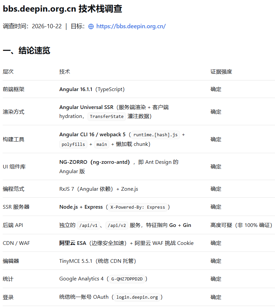This screenshot has height=308, width=275.
Task: Click the row label '统计'
Action: click(8, 279)
